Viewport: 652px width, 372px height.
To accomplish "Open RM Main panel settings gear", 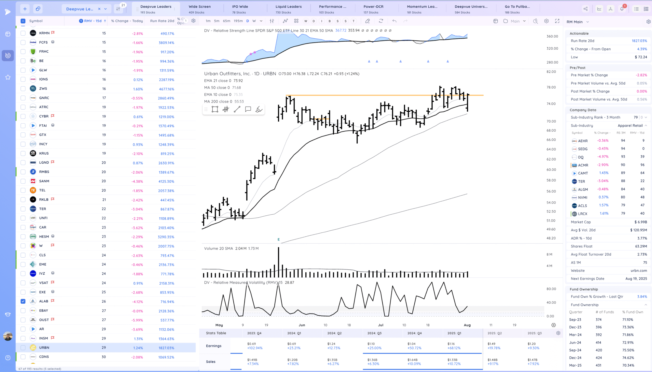I will click(x=648, y=22).
